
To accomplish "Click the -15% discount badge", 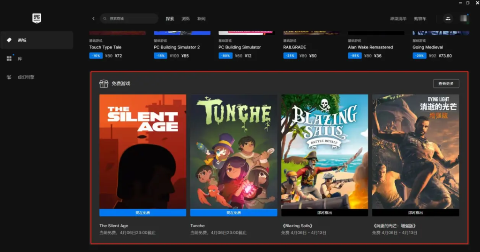I will [160, 56].
